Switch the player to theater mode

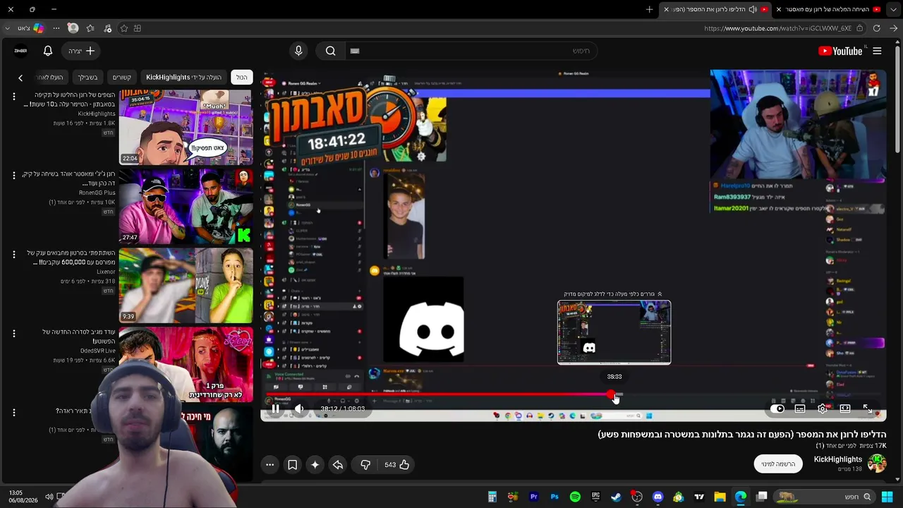[x=845, y=409]
